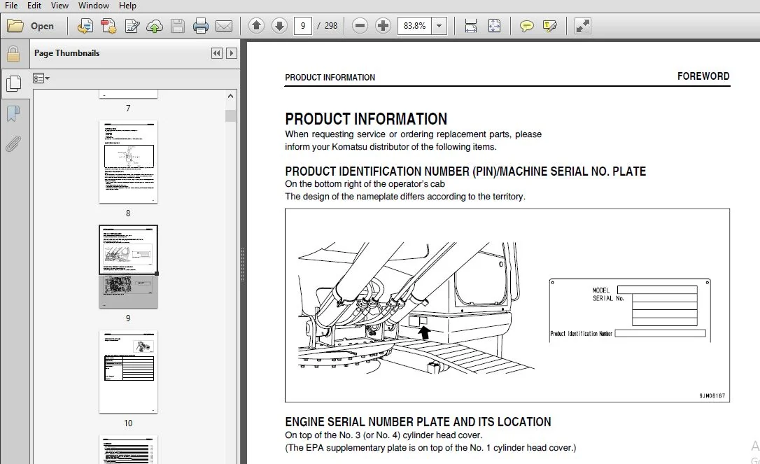The width and height of the screenshot is (760, 464).
Task: Click the fit one full page icon
Action: 494,26
